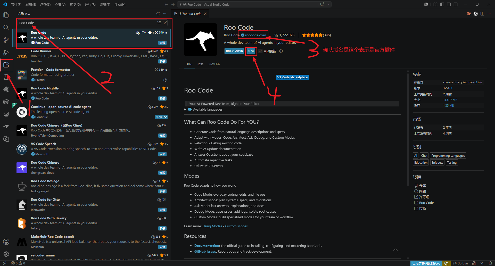
Task: Switch to the 功能 tab
Action: 200,64
